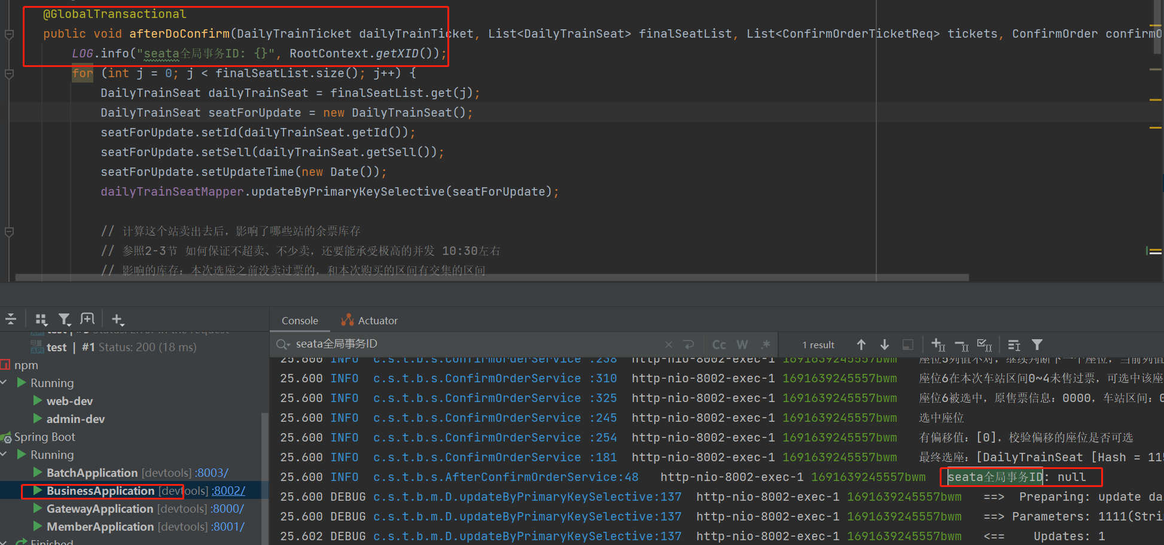The image size is (1164, 545).
Task: Click the New Line icon in search
Action: 689,345
